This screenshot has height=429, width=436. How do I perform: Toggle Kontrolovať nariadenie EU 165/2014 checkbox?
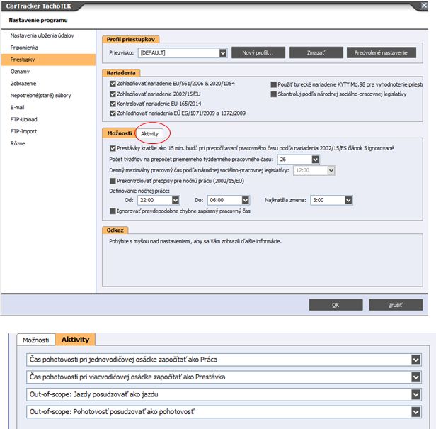click(113, 104)
